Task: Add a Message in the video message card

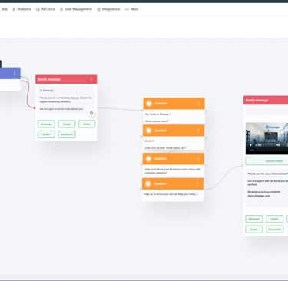Action: coord(254,219)
